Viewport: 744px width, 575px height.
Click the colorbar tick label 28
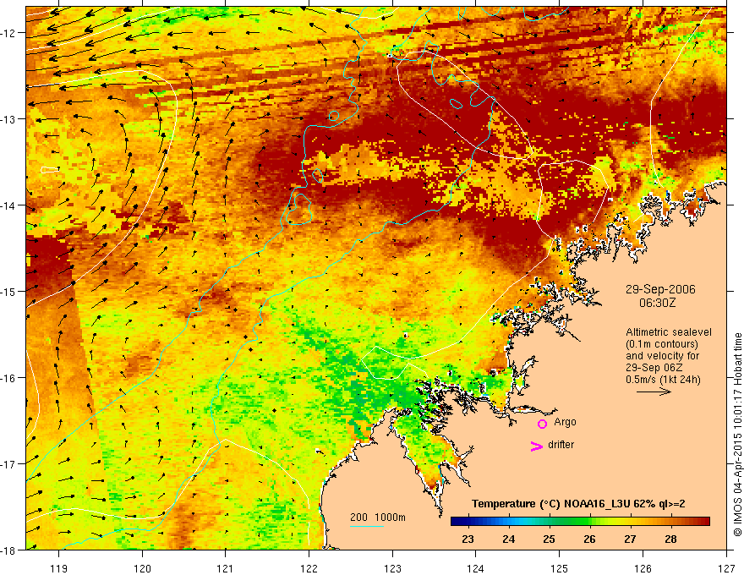point(671,539)
